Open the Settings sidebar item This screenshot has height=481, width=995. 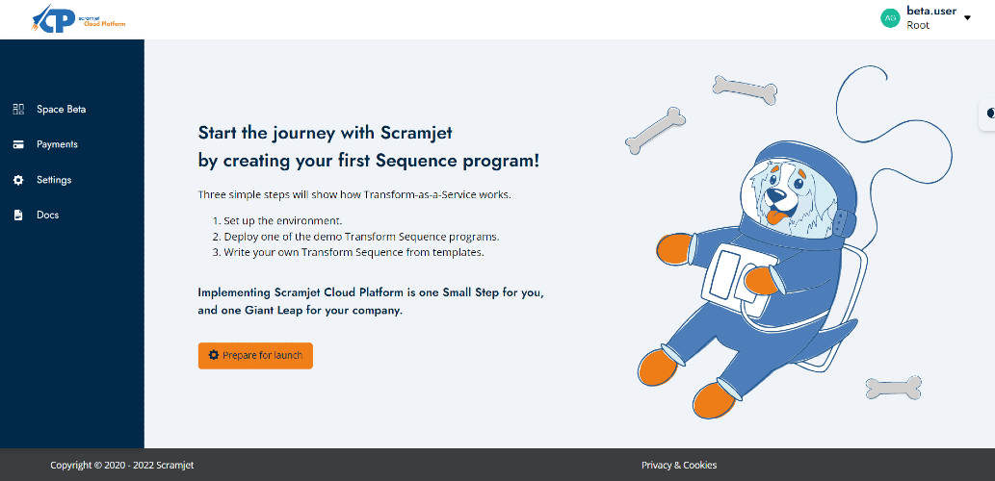[54, 180]
